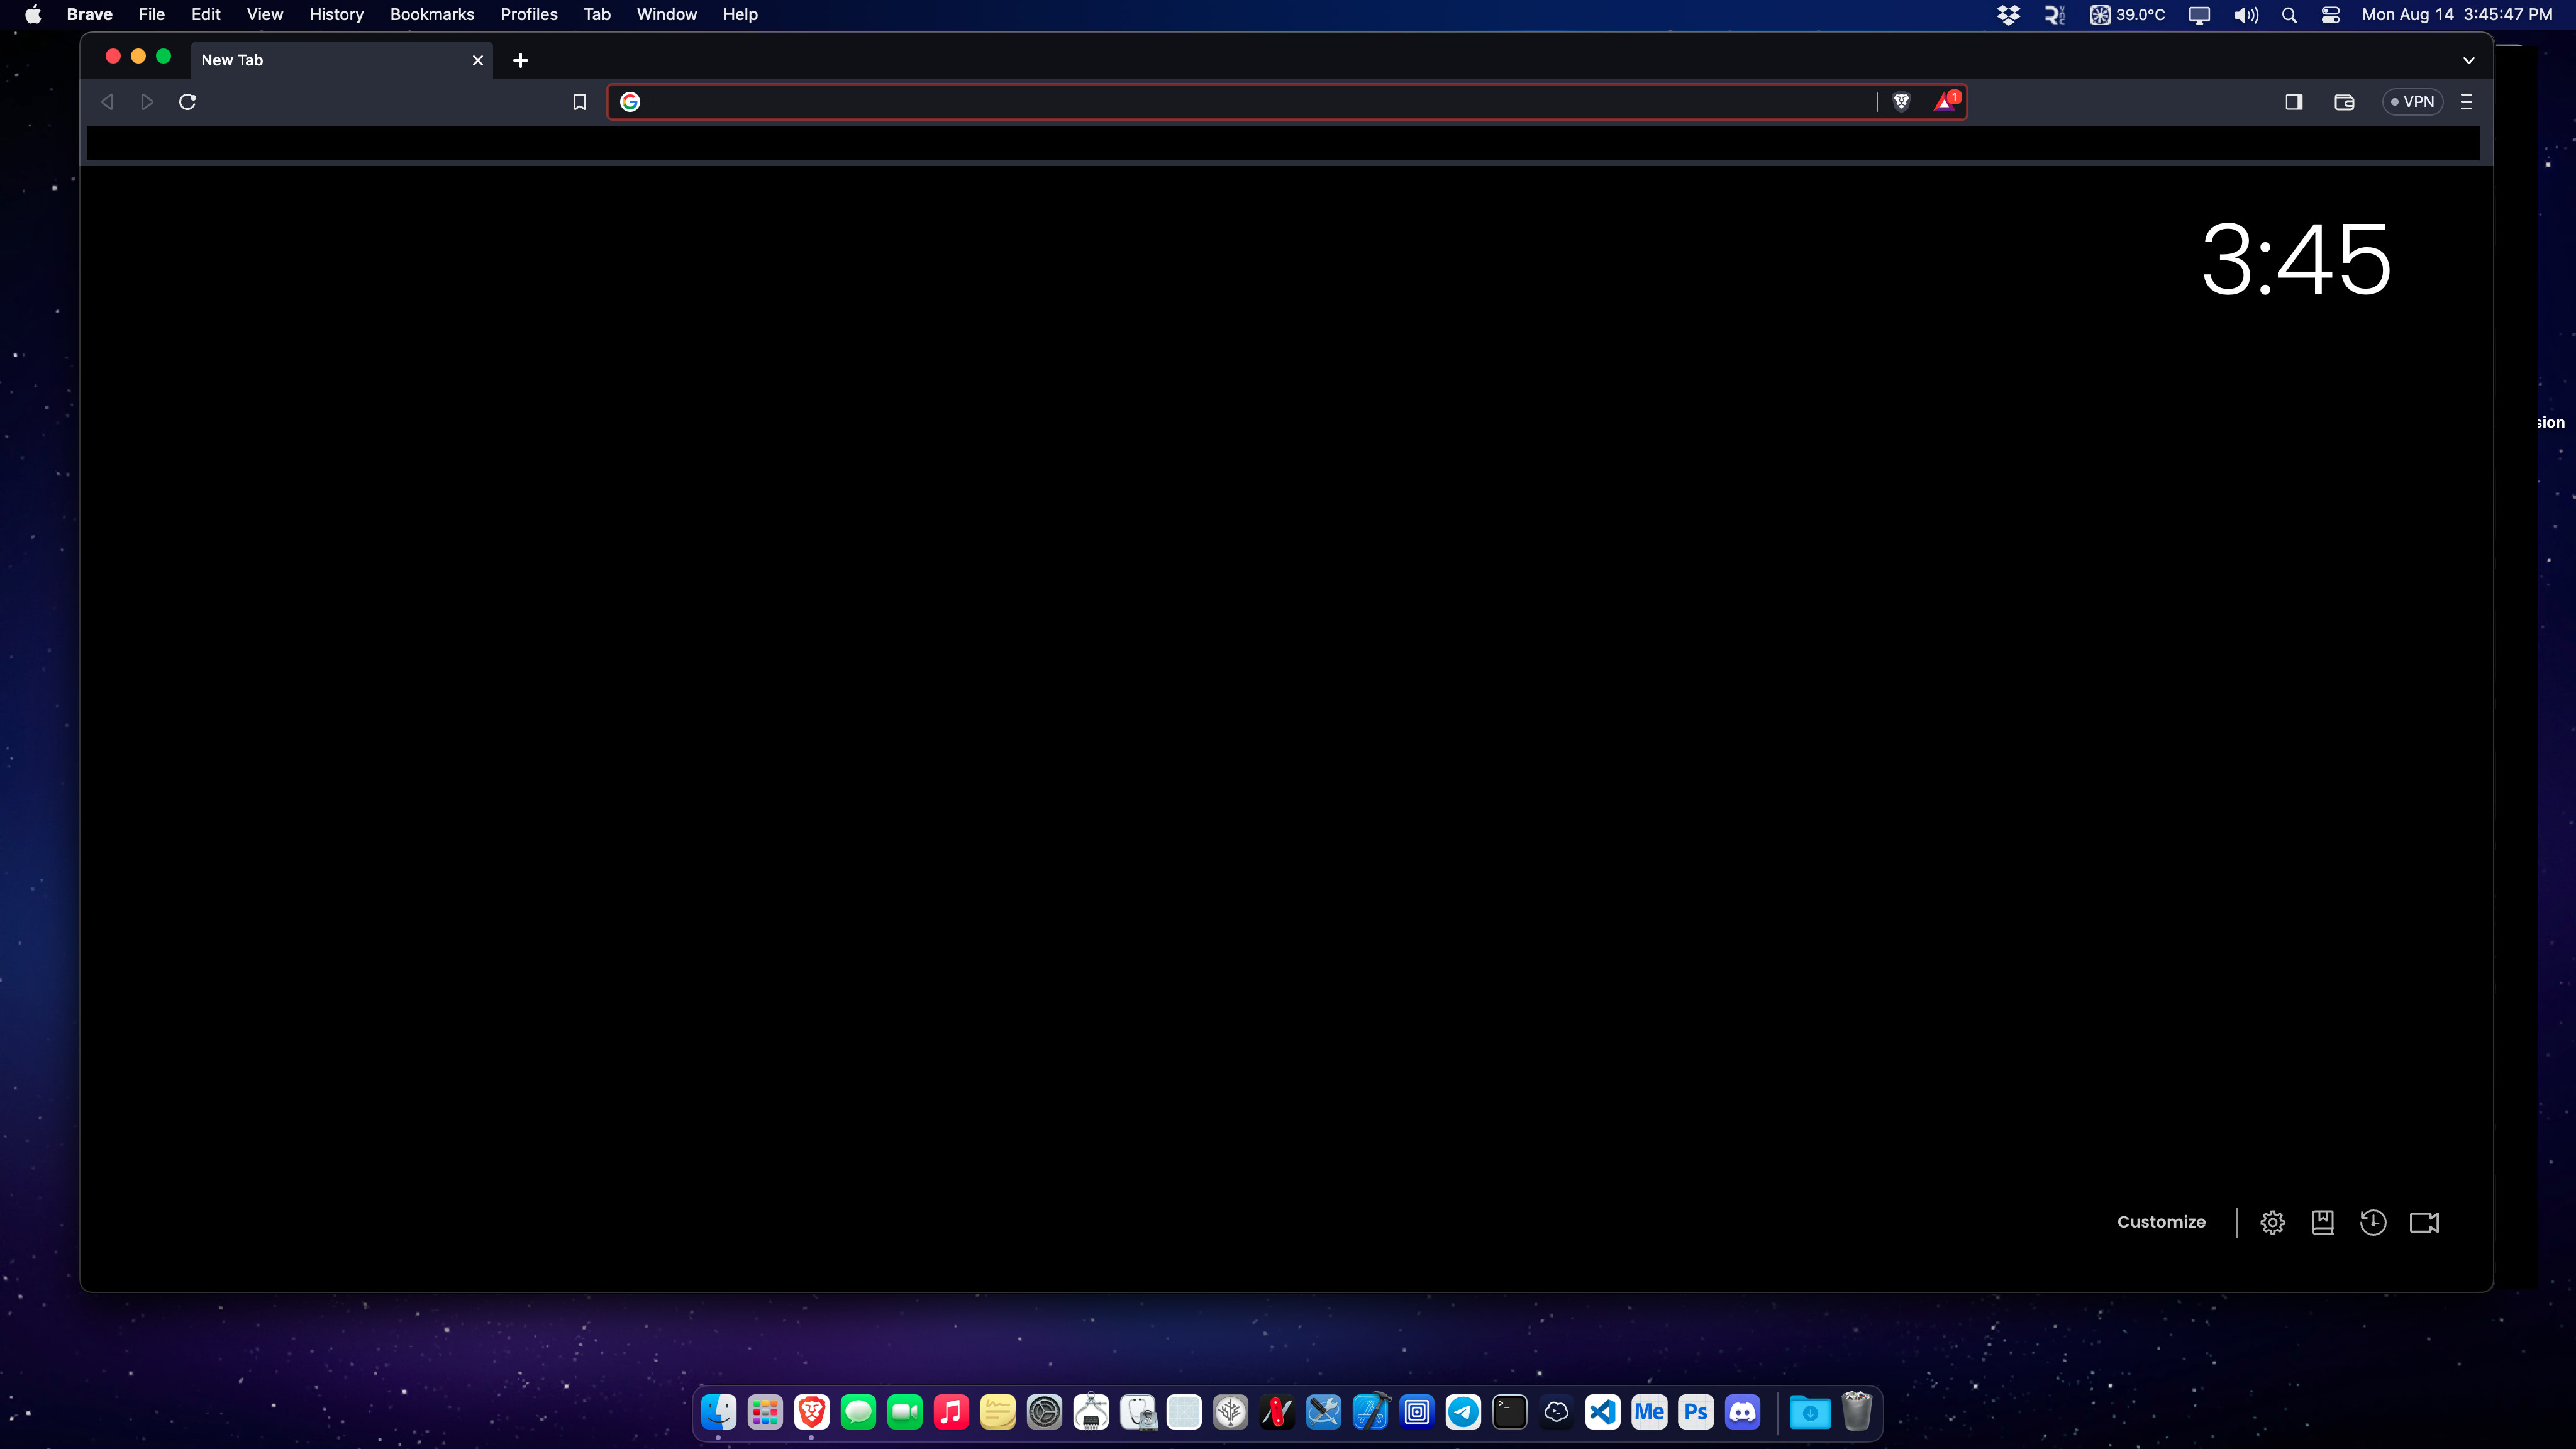This screenshot has width=2576, height=1449.
Task: Click the Customize button
Action: click(2161, 1222)
